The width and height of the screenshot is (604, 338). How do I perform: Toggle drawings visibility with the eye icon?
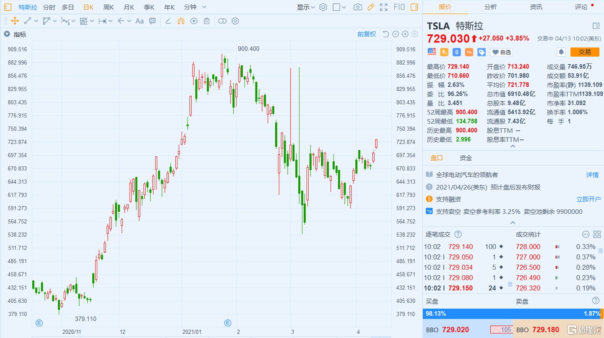tap(194, 21)
